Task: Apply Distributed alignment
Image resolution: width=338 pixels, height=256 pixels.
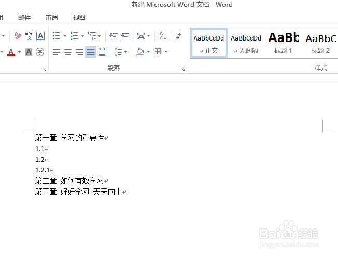Action: tap(102, 52)
